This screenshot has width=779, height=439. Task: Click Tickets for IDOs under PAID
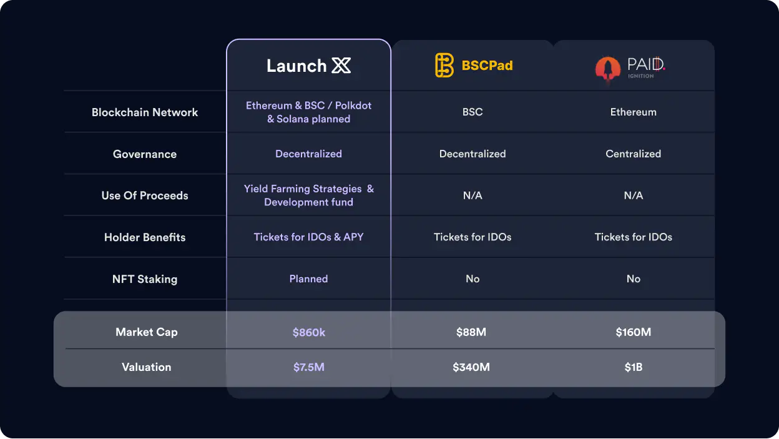click(x=634, y=237)
